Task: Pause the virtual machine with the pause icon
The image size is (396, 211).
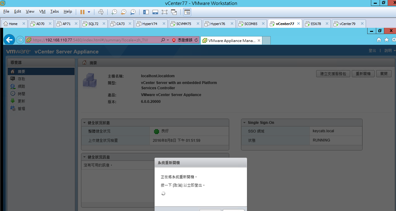Action: [82, 12]
